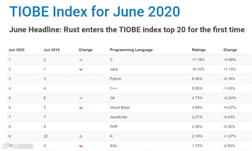Click the -0.44% change value
The height and width of the screenshot is (151, 252).
pos(229,117)
